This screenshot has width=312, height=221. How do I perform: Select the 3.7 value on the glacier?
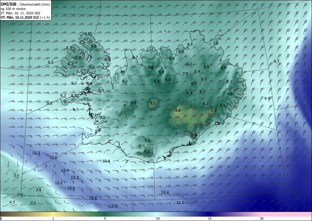(x=153, y=103)
